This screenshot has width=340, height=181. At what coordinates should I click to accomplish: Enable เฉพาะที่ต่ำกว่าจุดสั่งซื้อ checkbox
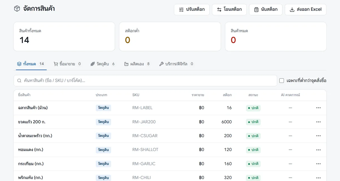coord(282,81)
